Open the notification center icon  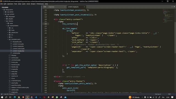coord(172,97)
